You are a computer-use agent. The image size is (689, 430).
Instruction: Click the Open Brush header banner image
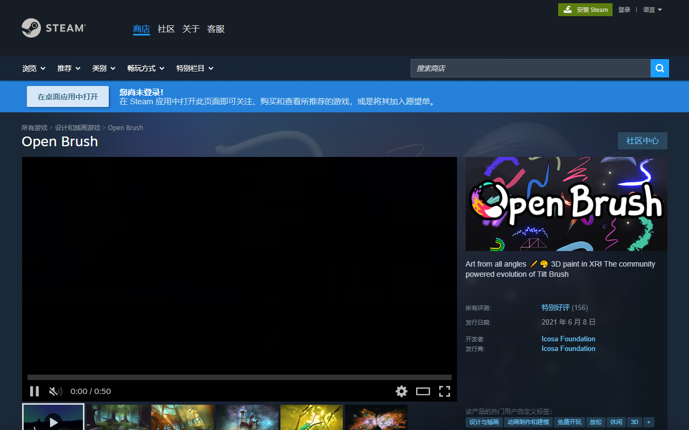566,204
